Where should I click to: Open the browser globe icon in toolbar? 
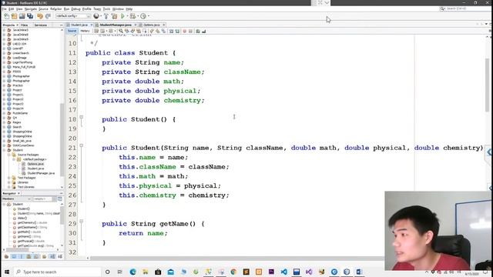pyautogui.click(x=96, y=16)
